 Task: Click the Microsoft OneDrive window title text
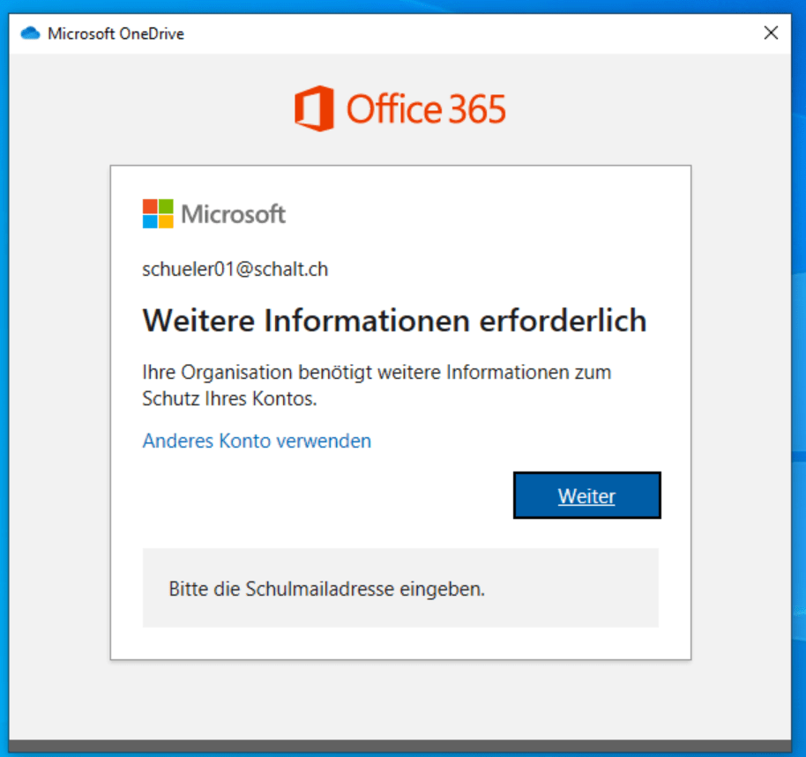116,33
